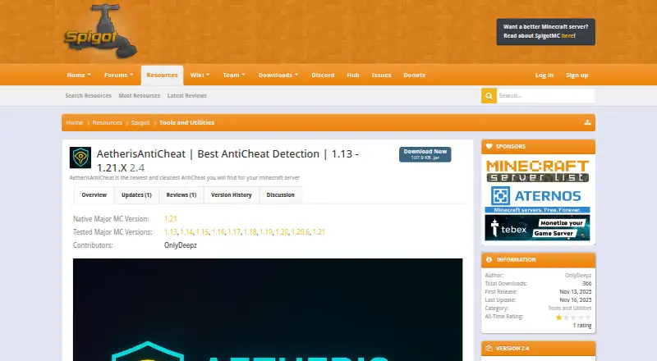
Task: Open the Issues navigation item
Action: (381, 75)
